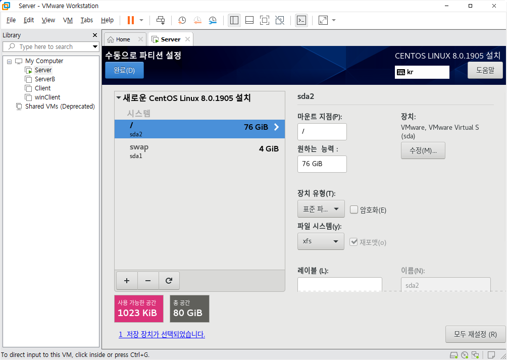Image resolution: width=507 pixels, height=360 pixels.
Task: Take a snapshot of this virtual machine
Action: [x=182, y=20]
